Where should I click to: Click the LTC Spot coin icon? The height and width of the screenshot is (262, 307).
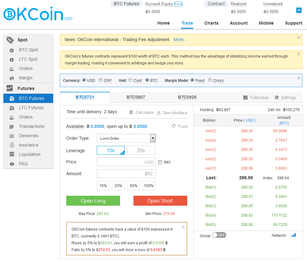pos(12,60)
